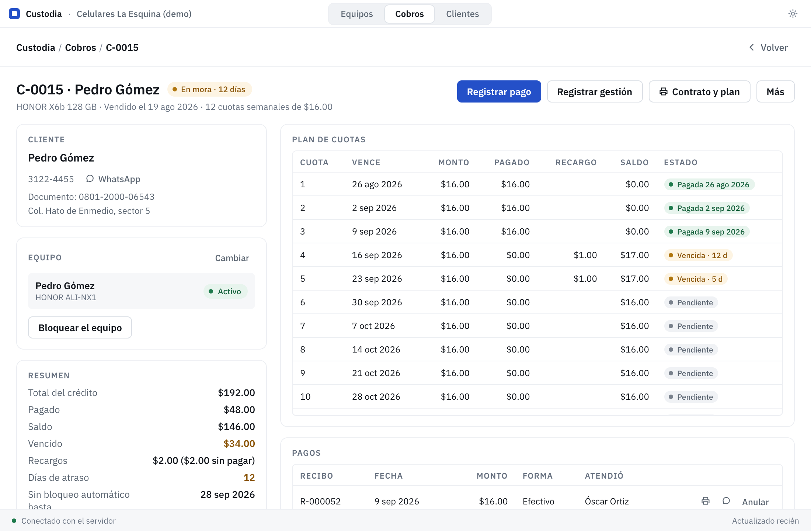Image resolution: width=811 pixels, height=531 pixels.
Task: Select the Pedro Gómez HONOR ALI-NX1 device card
Action: click(142, 291)
